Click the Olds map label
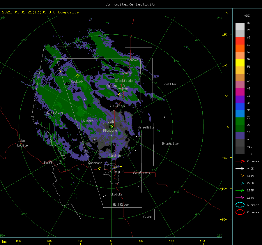Viewport: 262px width, 245px height. [x=111, y=121]
